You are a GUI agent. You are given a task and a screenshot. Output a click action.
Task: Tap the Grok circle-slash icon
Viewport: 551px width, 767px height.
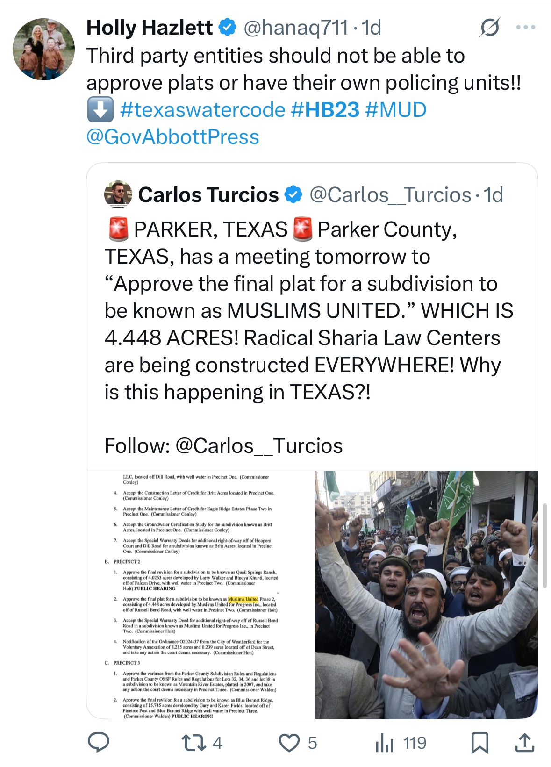pos(490,28)
